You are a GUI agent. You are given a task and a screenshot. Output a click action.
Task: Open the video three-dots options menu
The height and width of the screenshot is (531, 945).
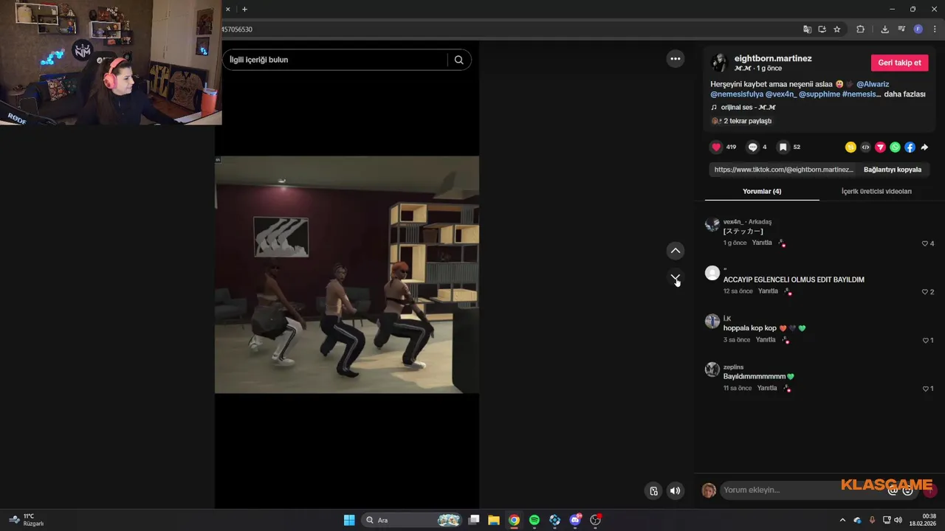[675, 59]
